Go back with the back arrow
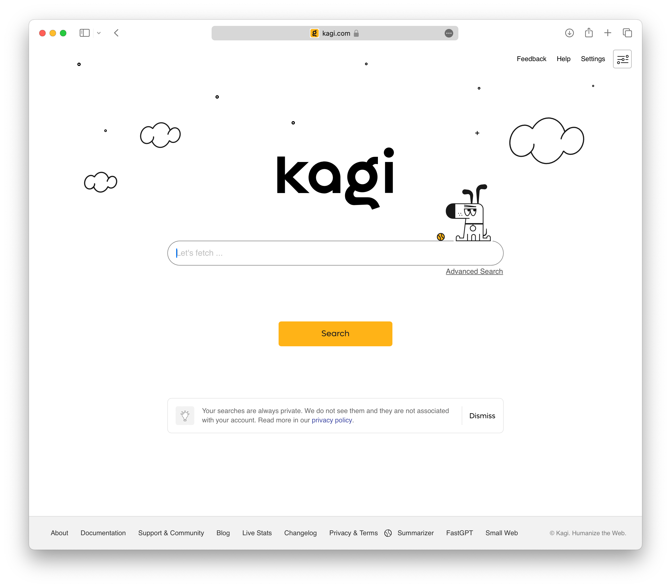 click(x=116, y=33)
